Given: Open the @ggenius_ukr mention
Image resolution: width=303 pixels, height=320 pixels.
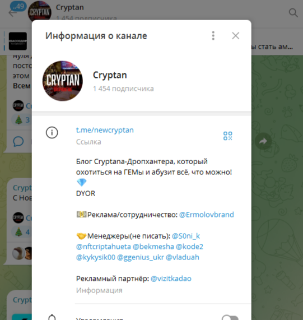Looking at the screenshot, I should [141, 257].
